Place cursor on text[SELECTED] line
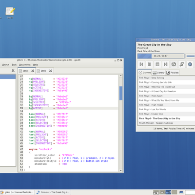 (x=49, y=140)
